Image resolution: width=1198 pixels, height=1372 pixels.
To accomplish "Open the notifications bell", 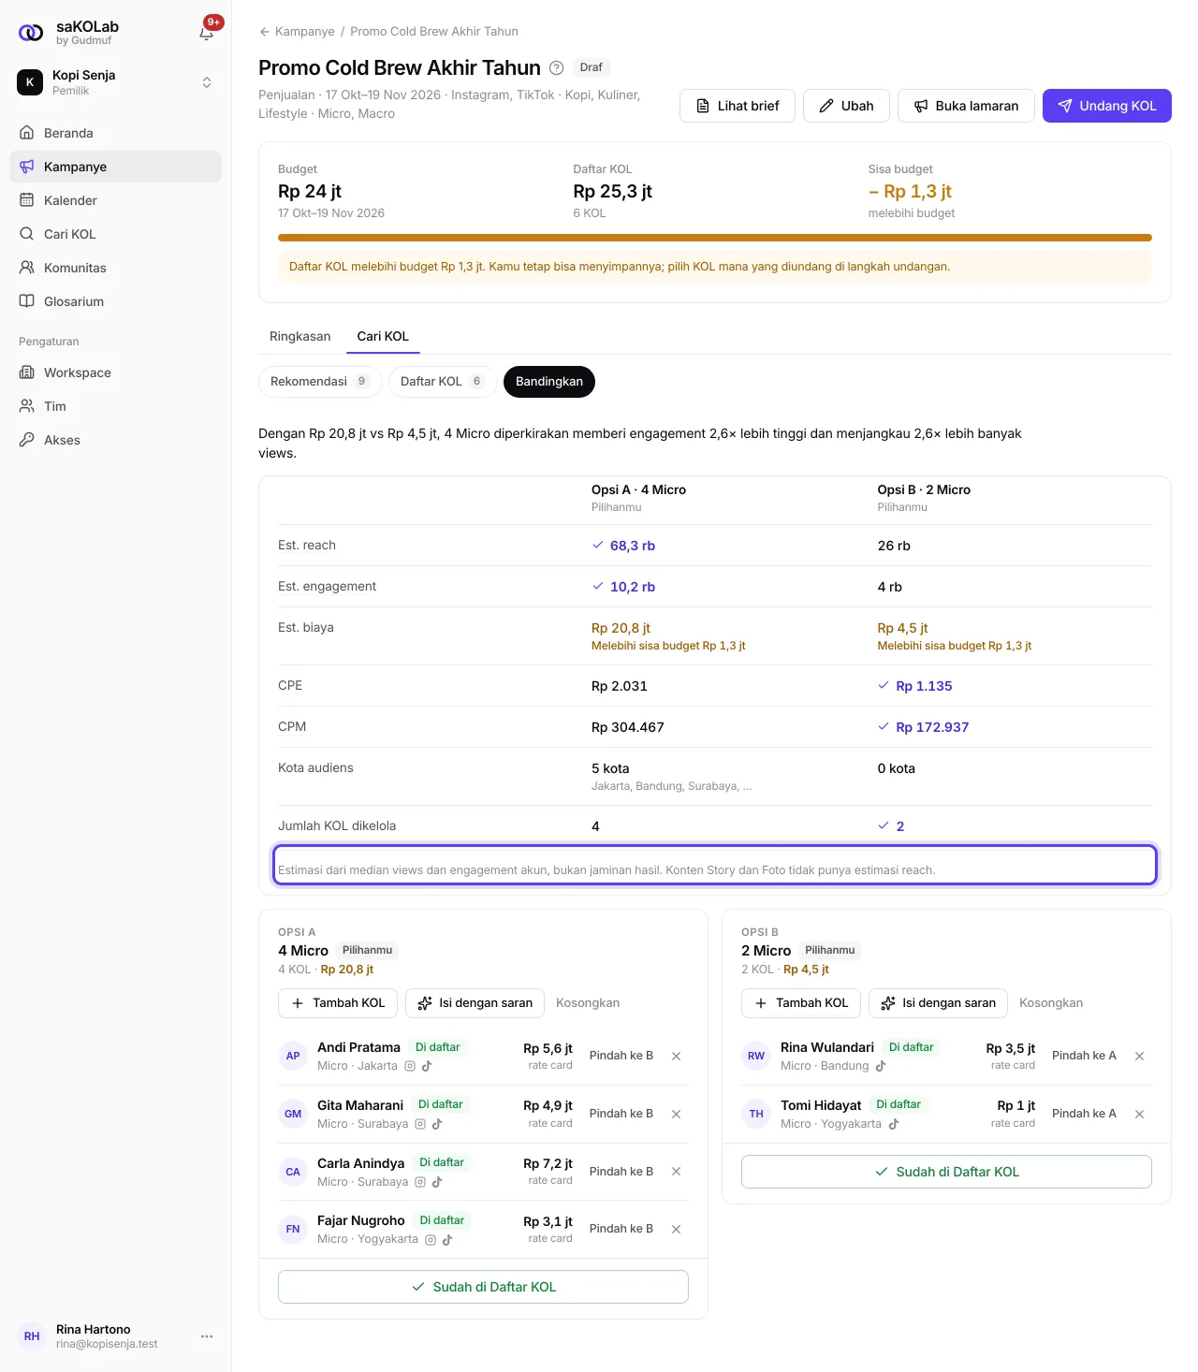I will tap(207, 33).
